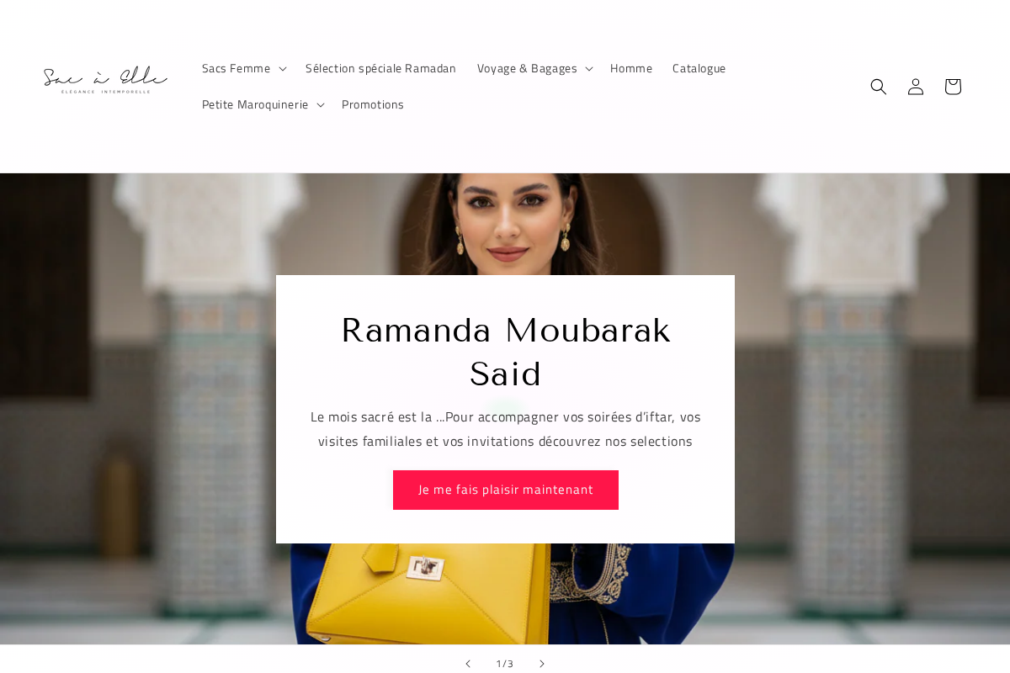Open the search magnifier icon
Screen dimensions: 1010x673
click(x=879, y=87)
